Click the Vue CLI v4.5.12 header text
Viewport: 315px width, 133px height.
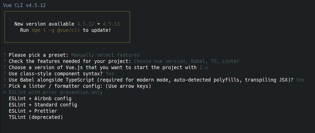pos(24,5)
